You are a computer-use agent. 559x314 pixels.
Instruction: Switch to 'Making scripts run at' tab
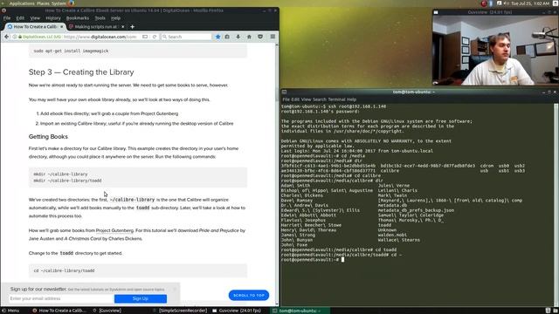point(95,27)
